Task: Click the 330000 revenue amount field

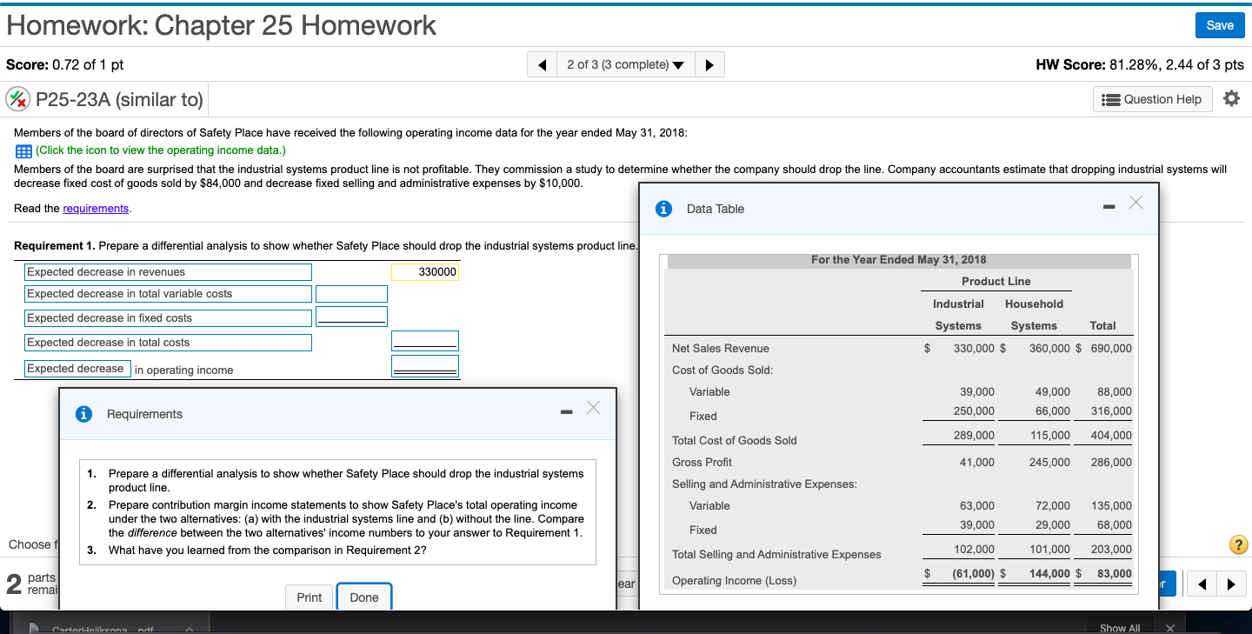Action: [x=424, y=272]
